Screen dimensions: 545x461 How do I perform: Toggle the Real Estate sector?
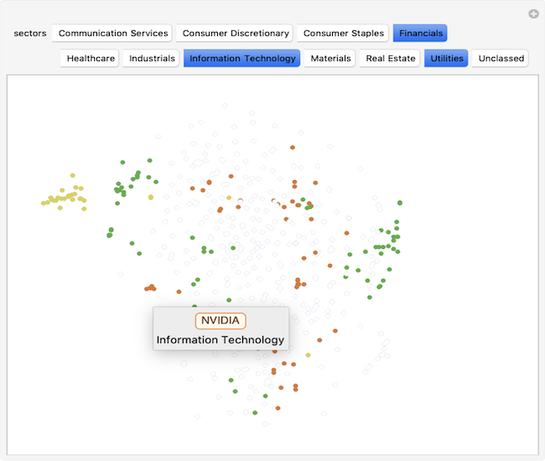[x=391, y=59]
